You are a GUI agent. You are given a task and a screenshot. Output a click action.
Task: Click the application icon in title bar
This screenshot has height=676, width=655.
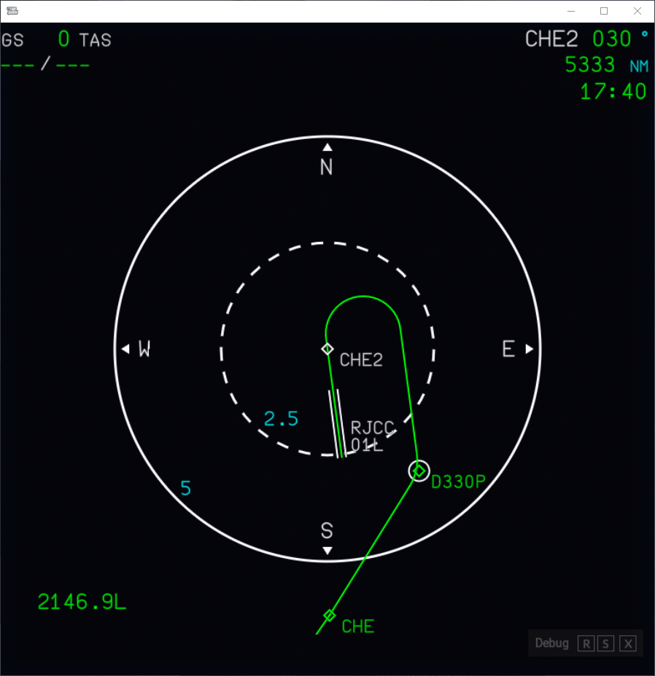click(x=12, y=11)
